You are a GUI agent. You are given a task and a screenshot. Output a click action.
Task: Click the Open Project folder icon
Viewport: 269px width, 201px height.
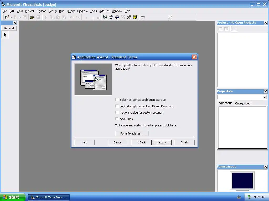[32, 17]
